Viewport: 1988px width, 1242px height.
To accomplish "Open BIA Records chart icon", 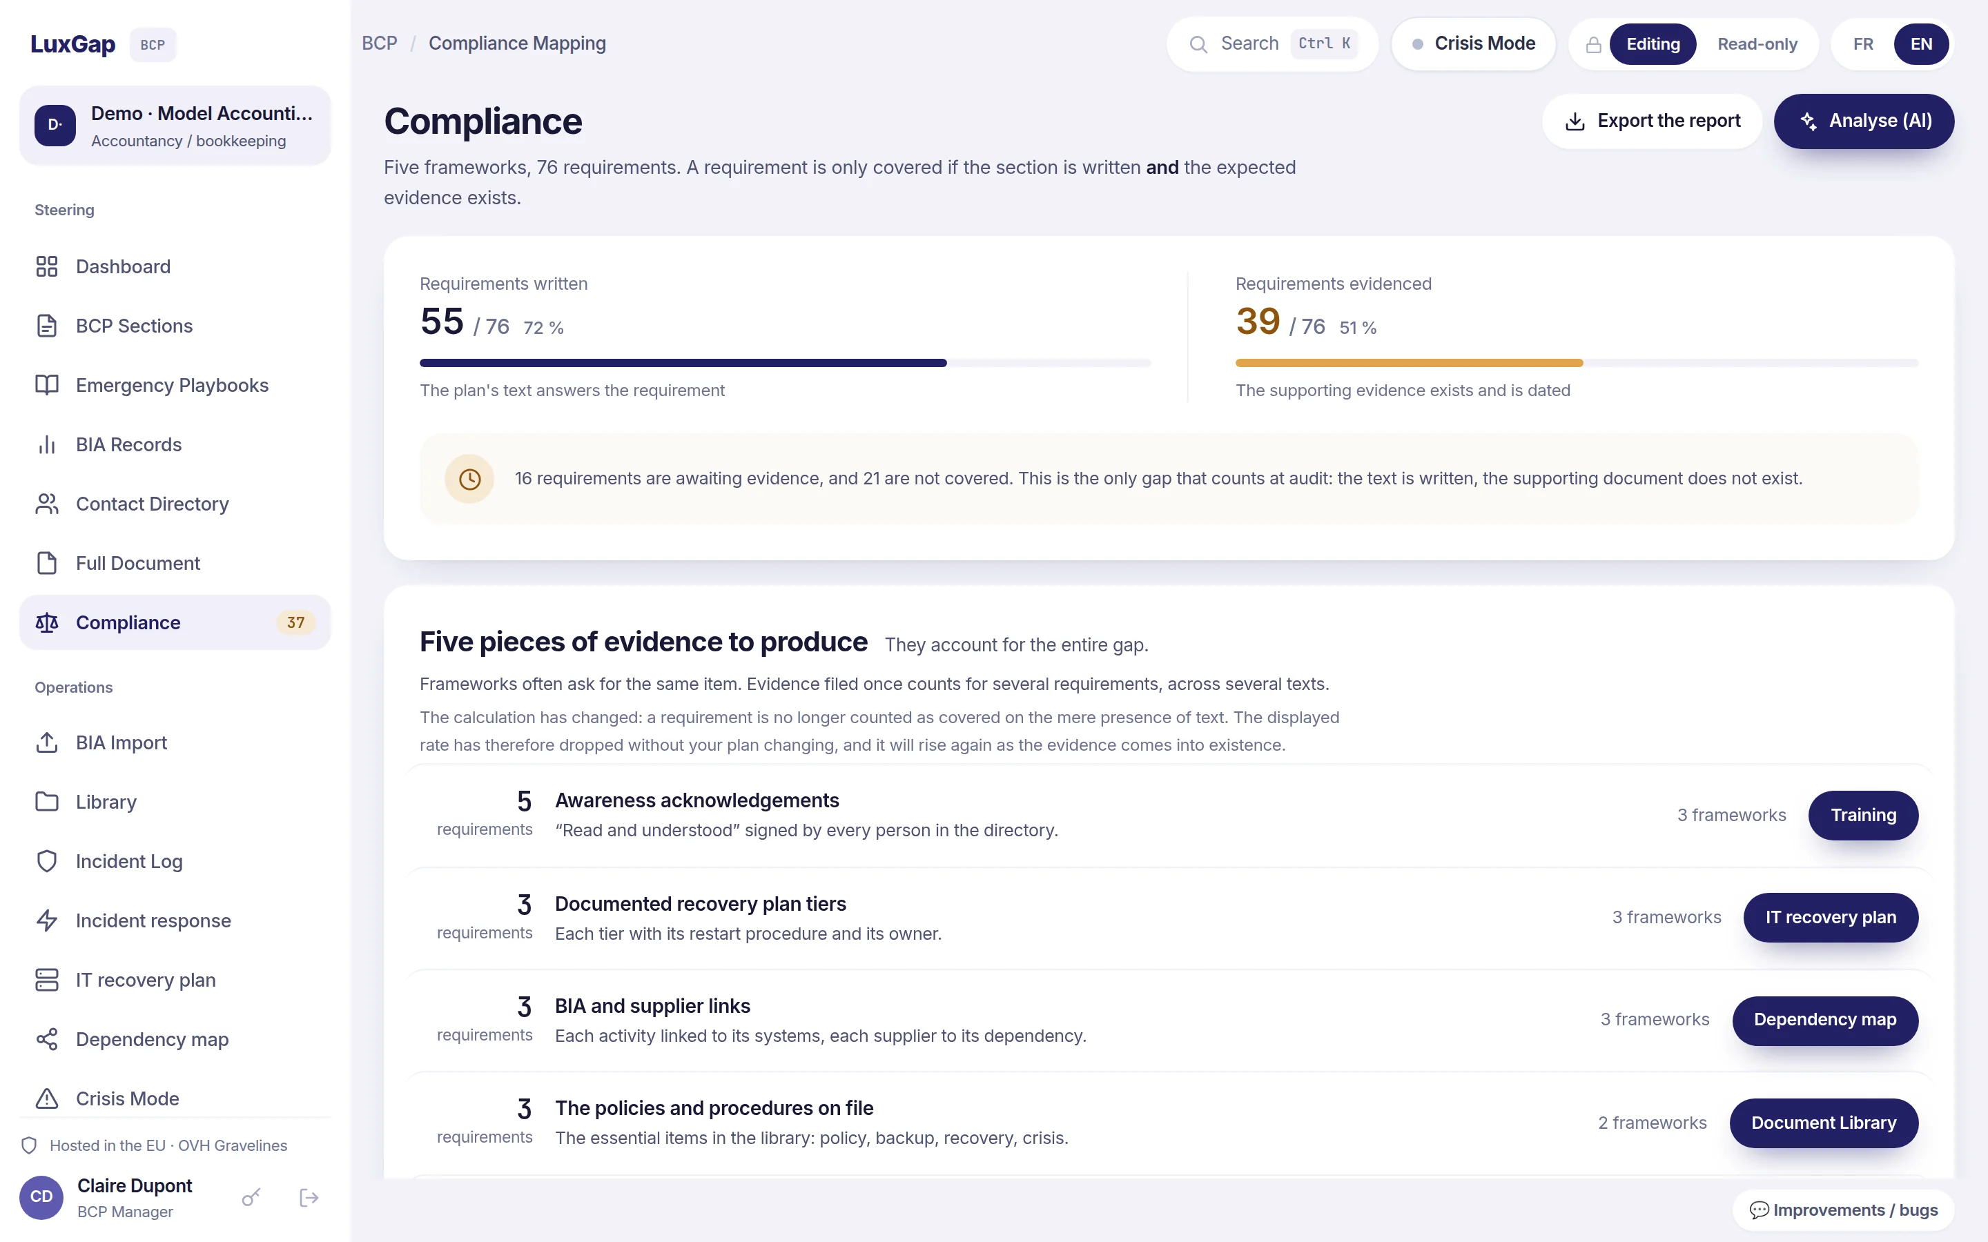I will [x=47, y=444].
